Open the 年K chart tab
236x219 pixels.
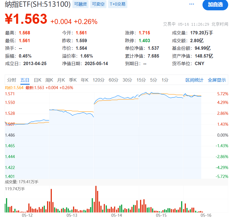point(84,80)
